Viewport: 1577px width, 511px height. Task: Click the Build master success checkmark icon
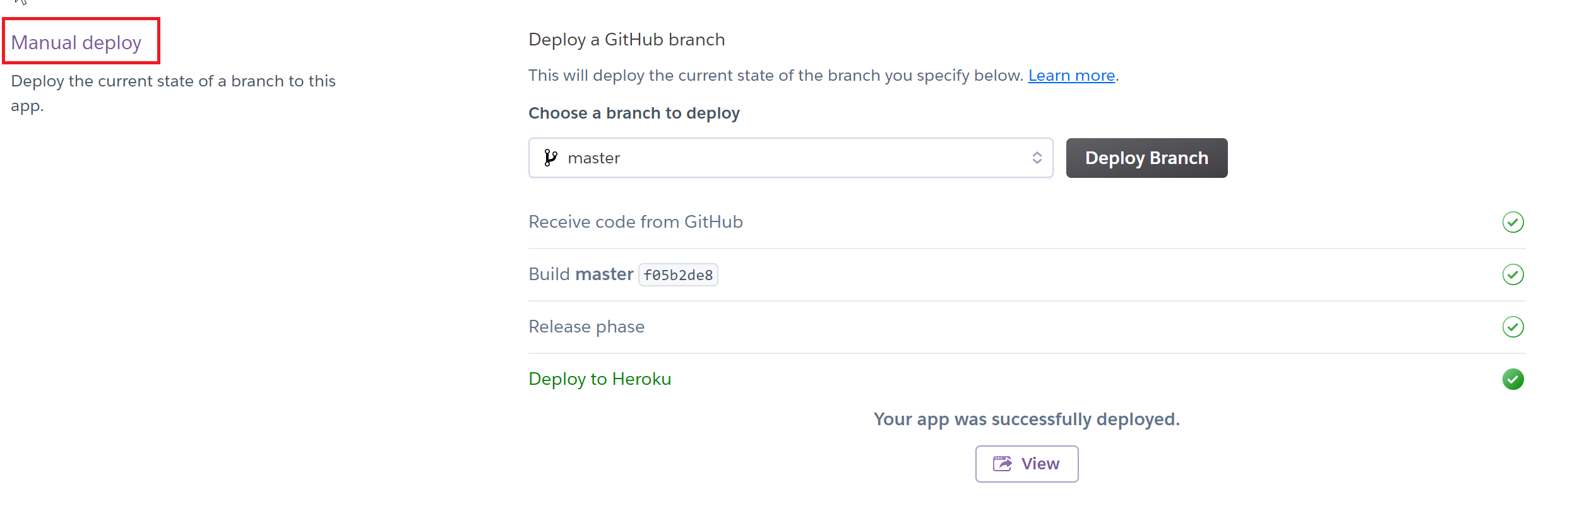[1513, 274]
